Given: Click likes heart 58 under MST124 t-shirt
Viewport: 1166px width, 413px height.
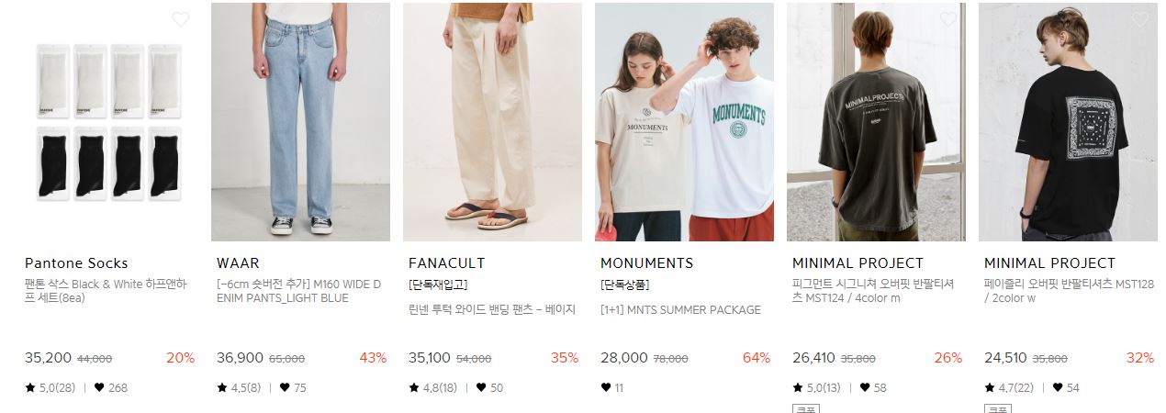Looking at the screenshot, I should [873, 388].
